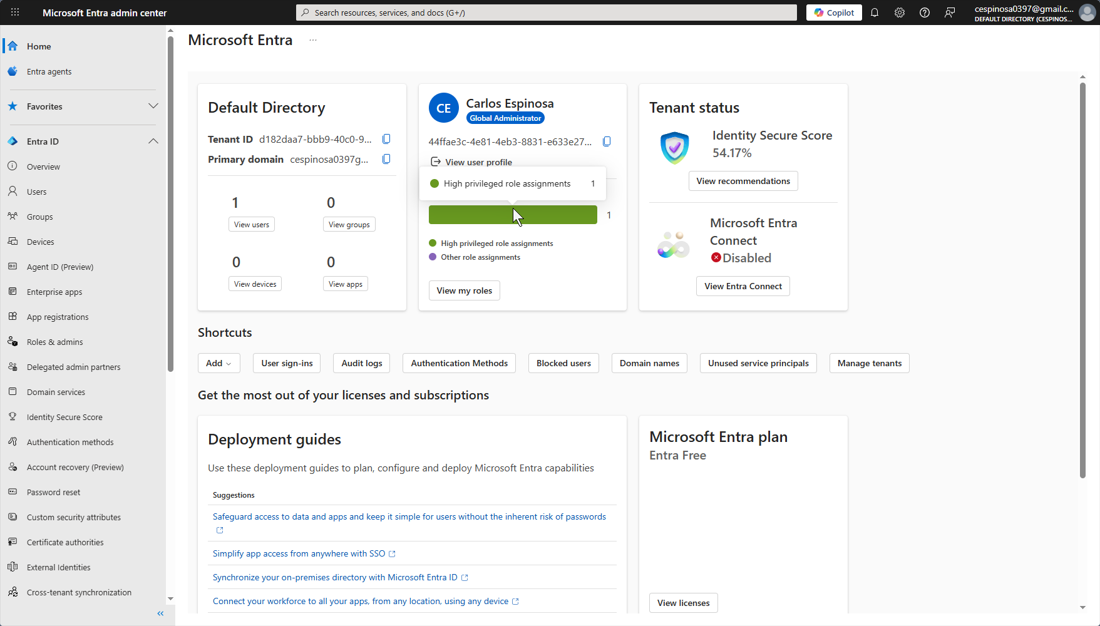Screen dimensions: 1100x626
Task: Go to App registrations in sidebar
Action: click(x=58, y=317)
